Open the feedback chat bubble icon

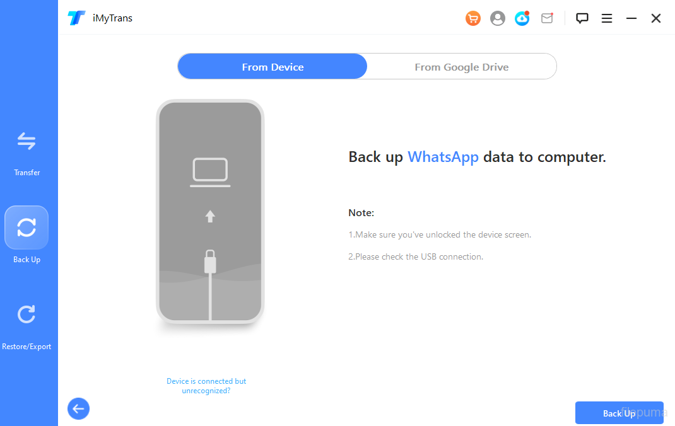tap(582, 19)
